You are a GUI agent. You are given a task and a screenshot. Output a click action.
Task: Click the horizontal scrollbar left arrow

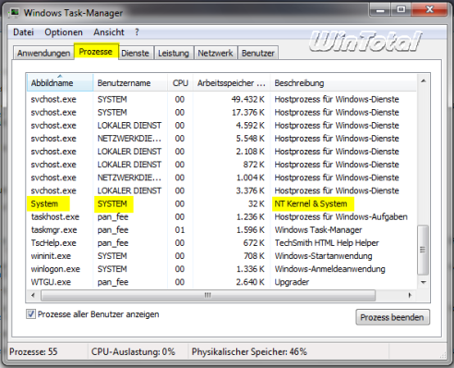coord(33,295)
